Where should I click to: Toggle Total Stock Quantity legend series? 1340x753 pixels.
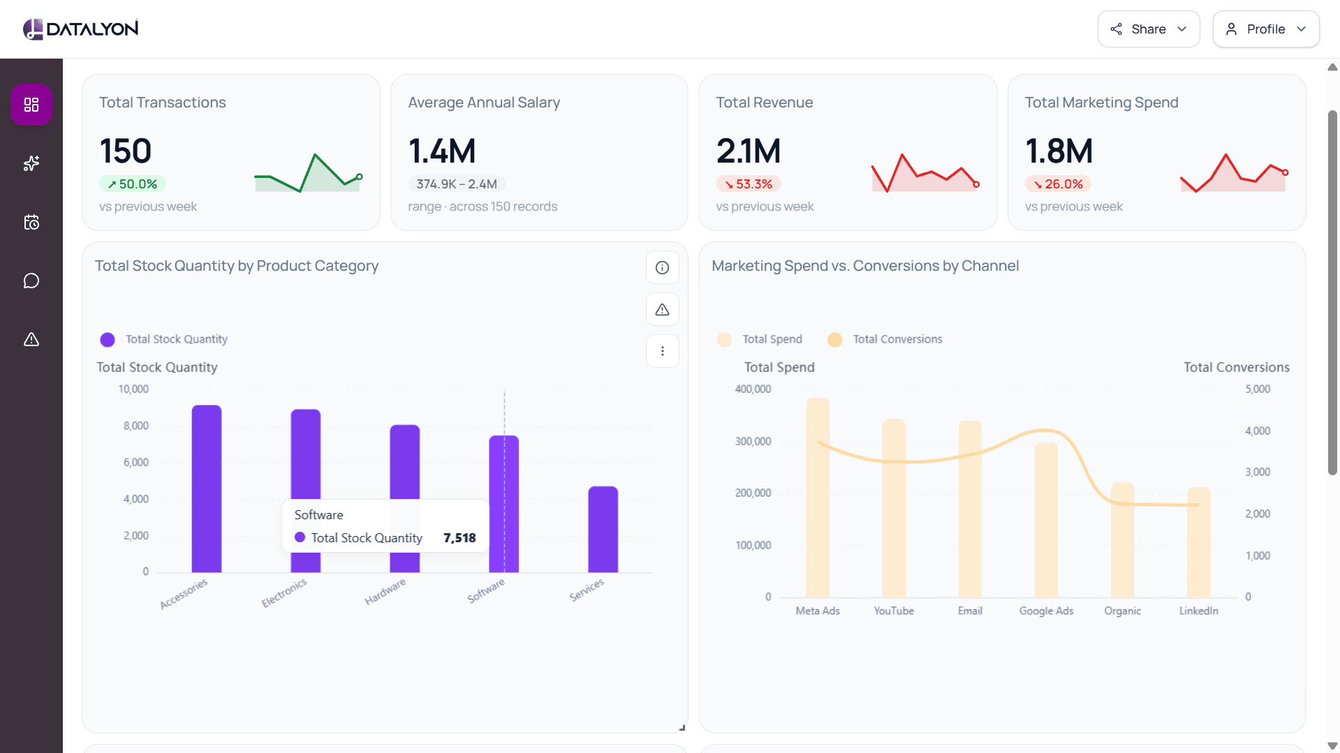164,339
